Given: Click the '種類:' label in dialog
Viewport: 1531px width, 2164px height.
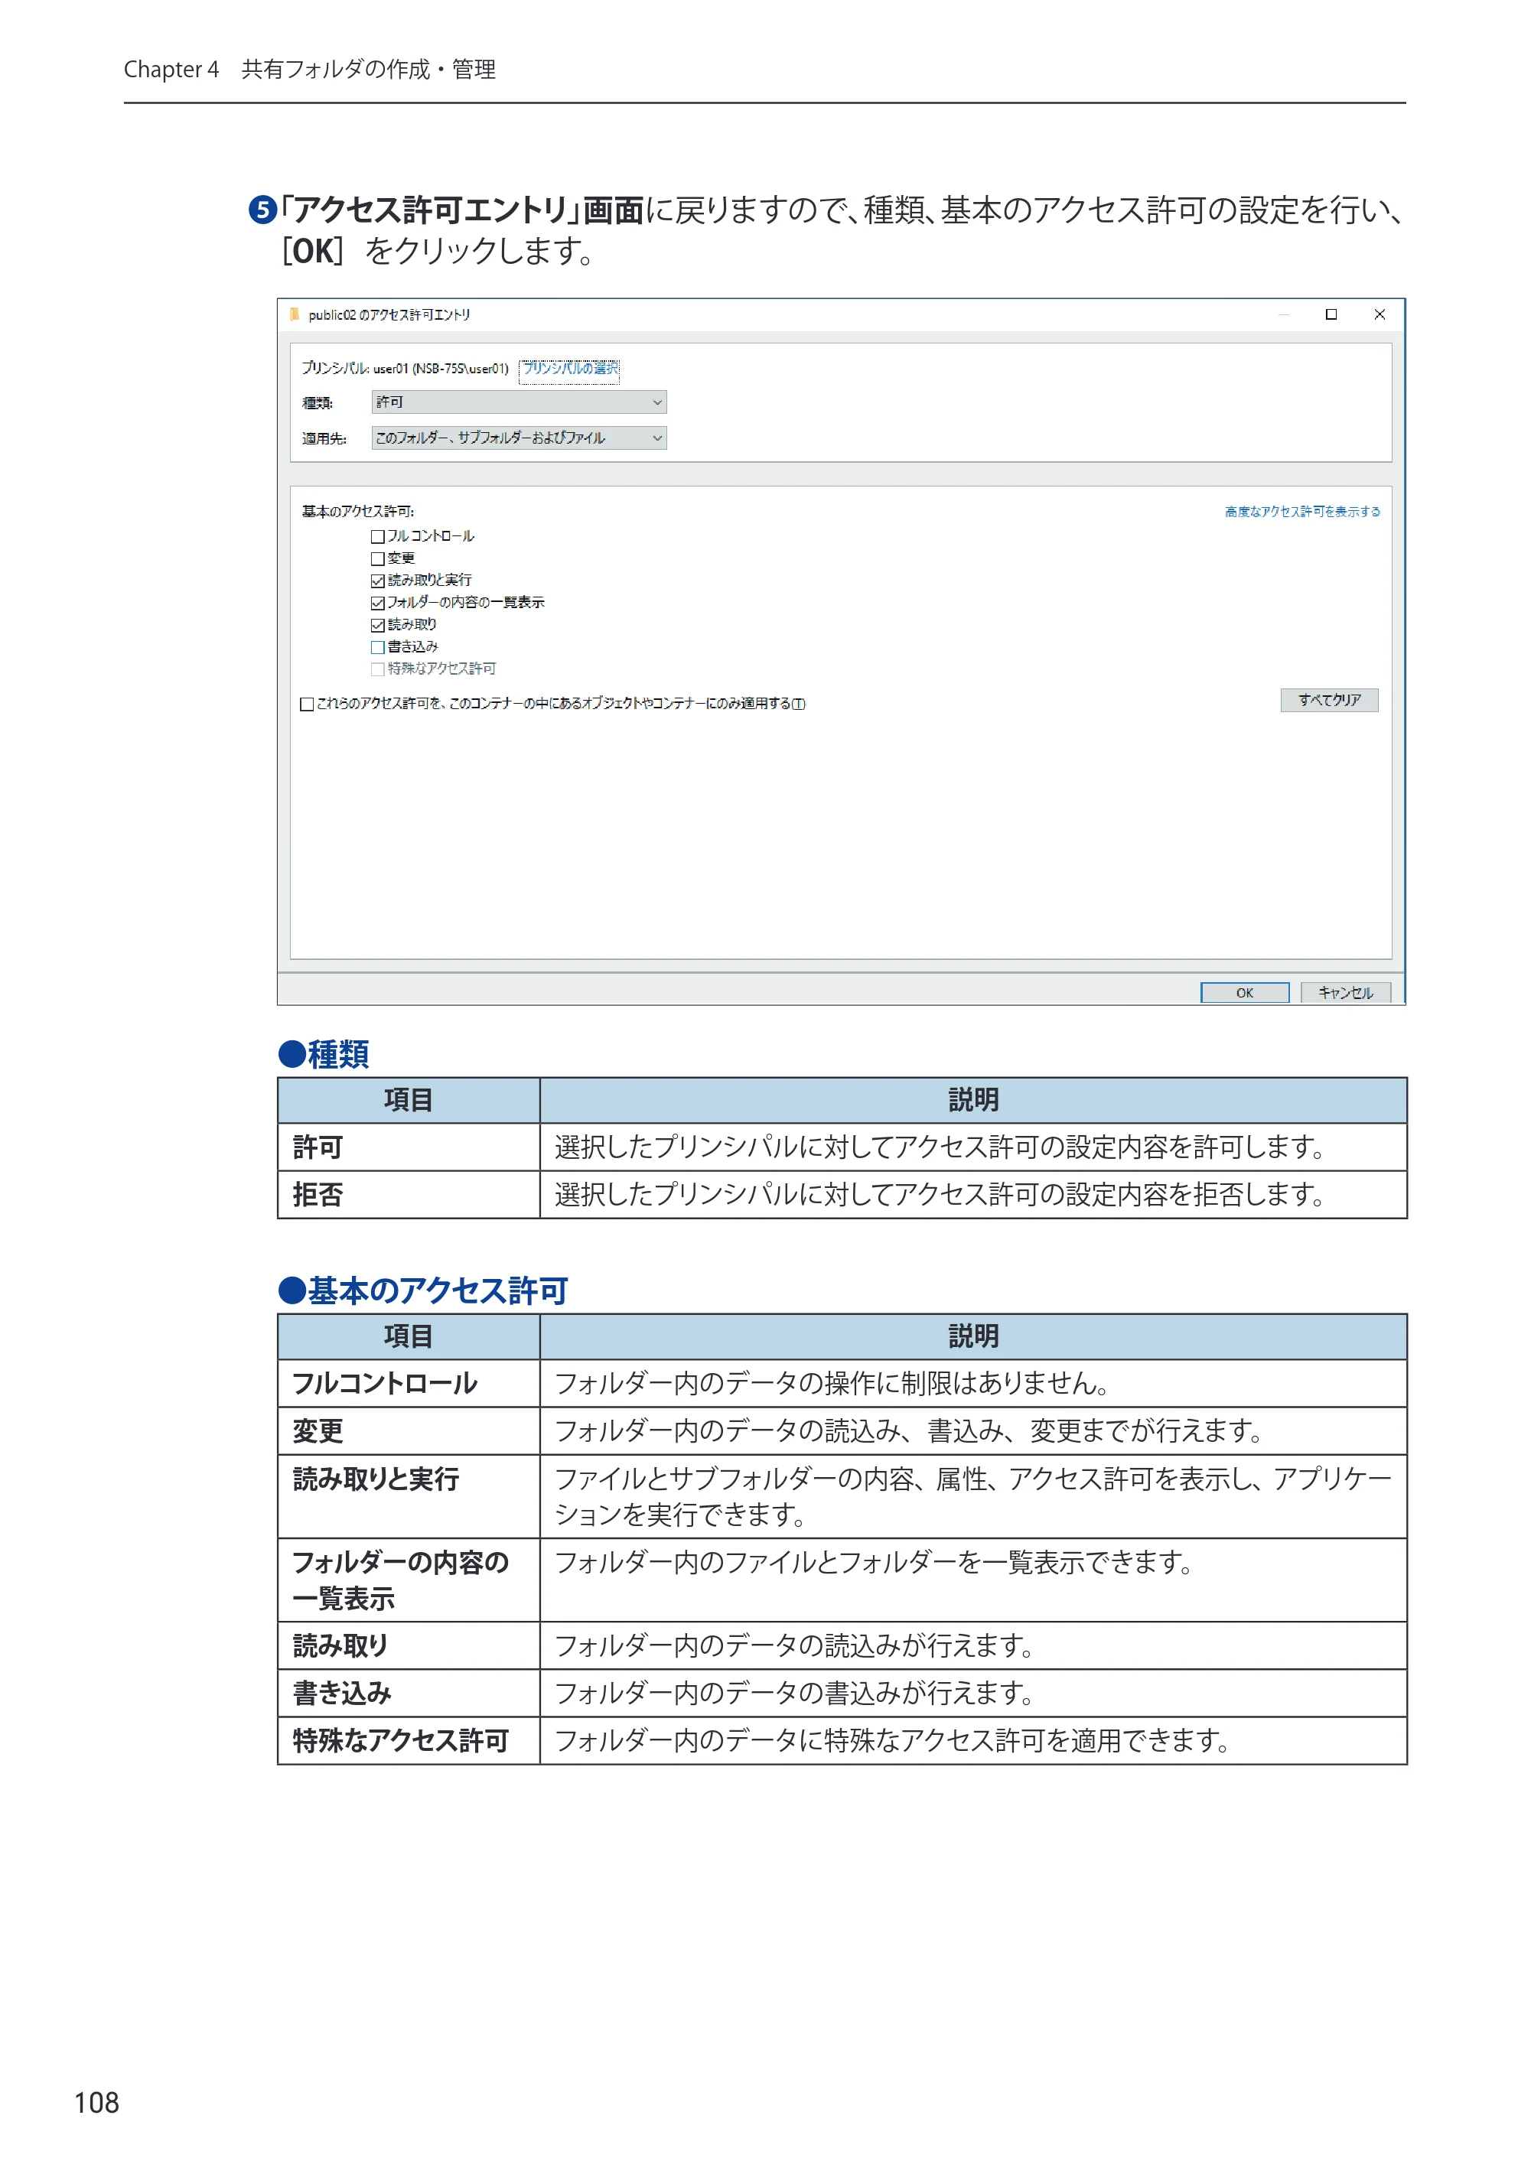Looking at the screenshot, I should pyautogui.click(x=317, y=403).
